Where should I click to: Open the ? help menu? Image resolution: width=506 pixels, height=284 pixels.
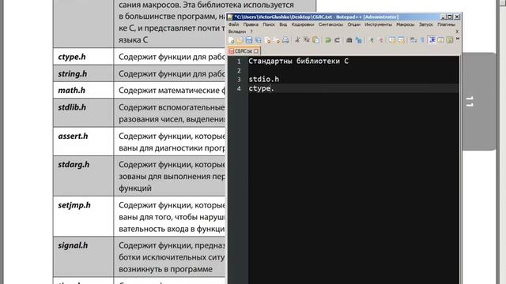coord(251,32)
